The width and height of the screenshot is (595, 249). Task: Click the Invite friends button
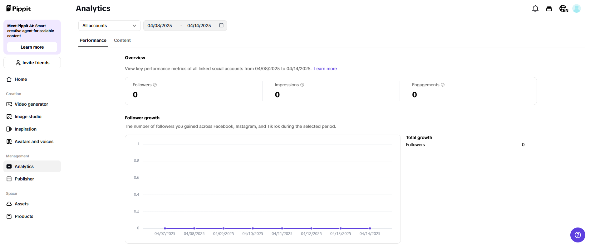click(32, 63)
